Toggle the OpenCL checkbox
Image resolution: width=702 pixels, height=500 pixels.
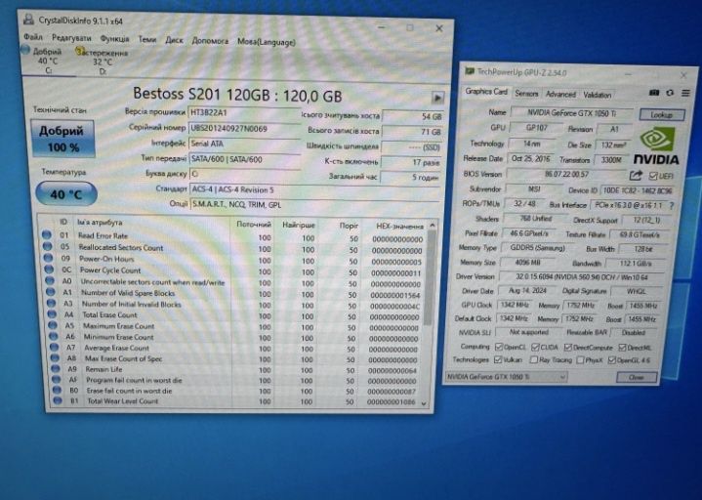click(x=499, y=347)
